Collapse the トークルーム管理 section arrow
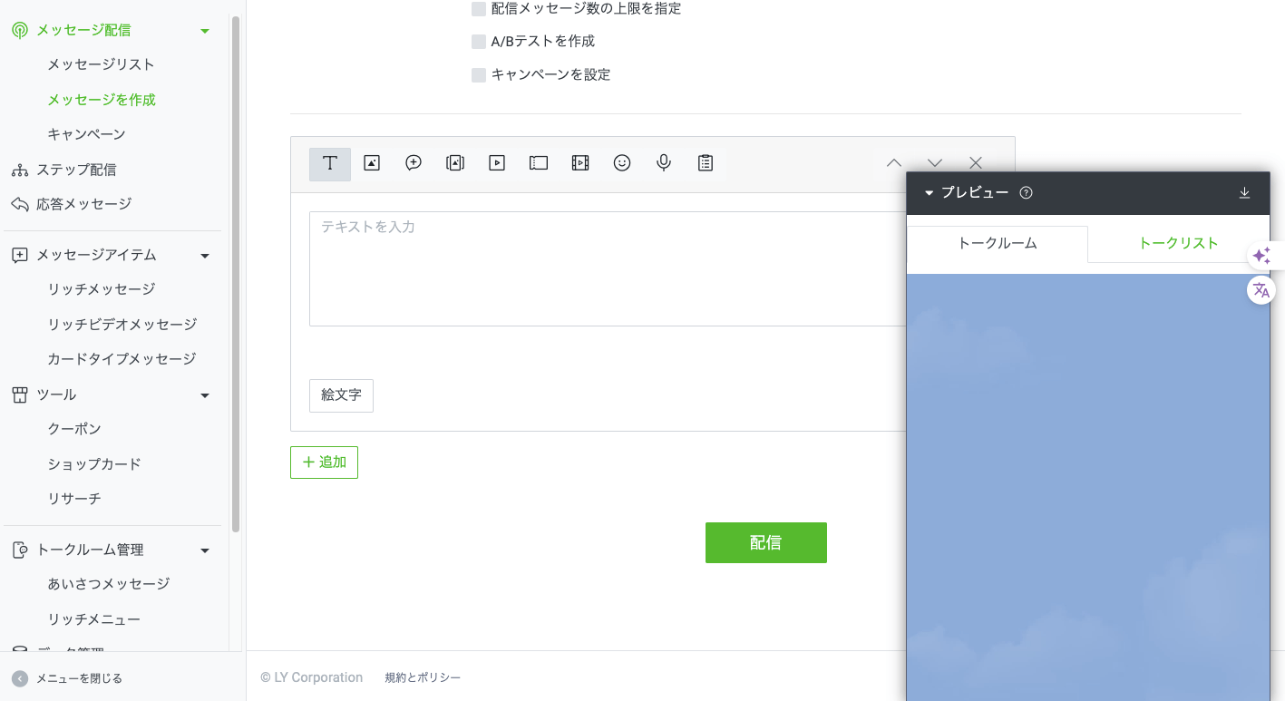Image resolution: width=1285 pixels, height=701 pixels. [x=205, y=550]
